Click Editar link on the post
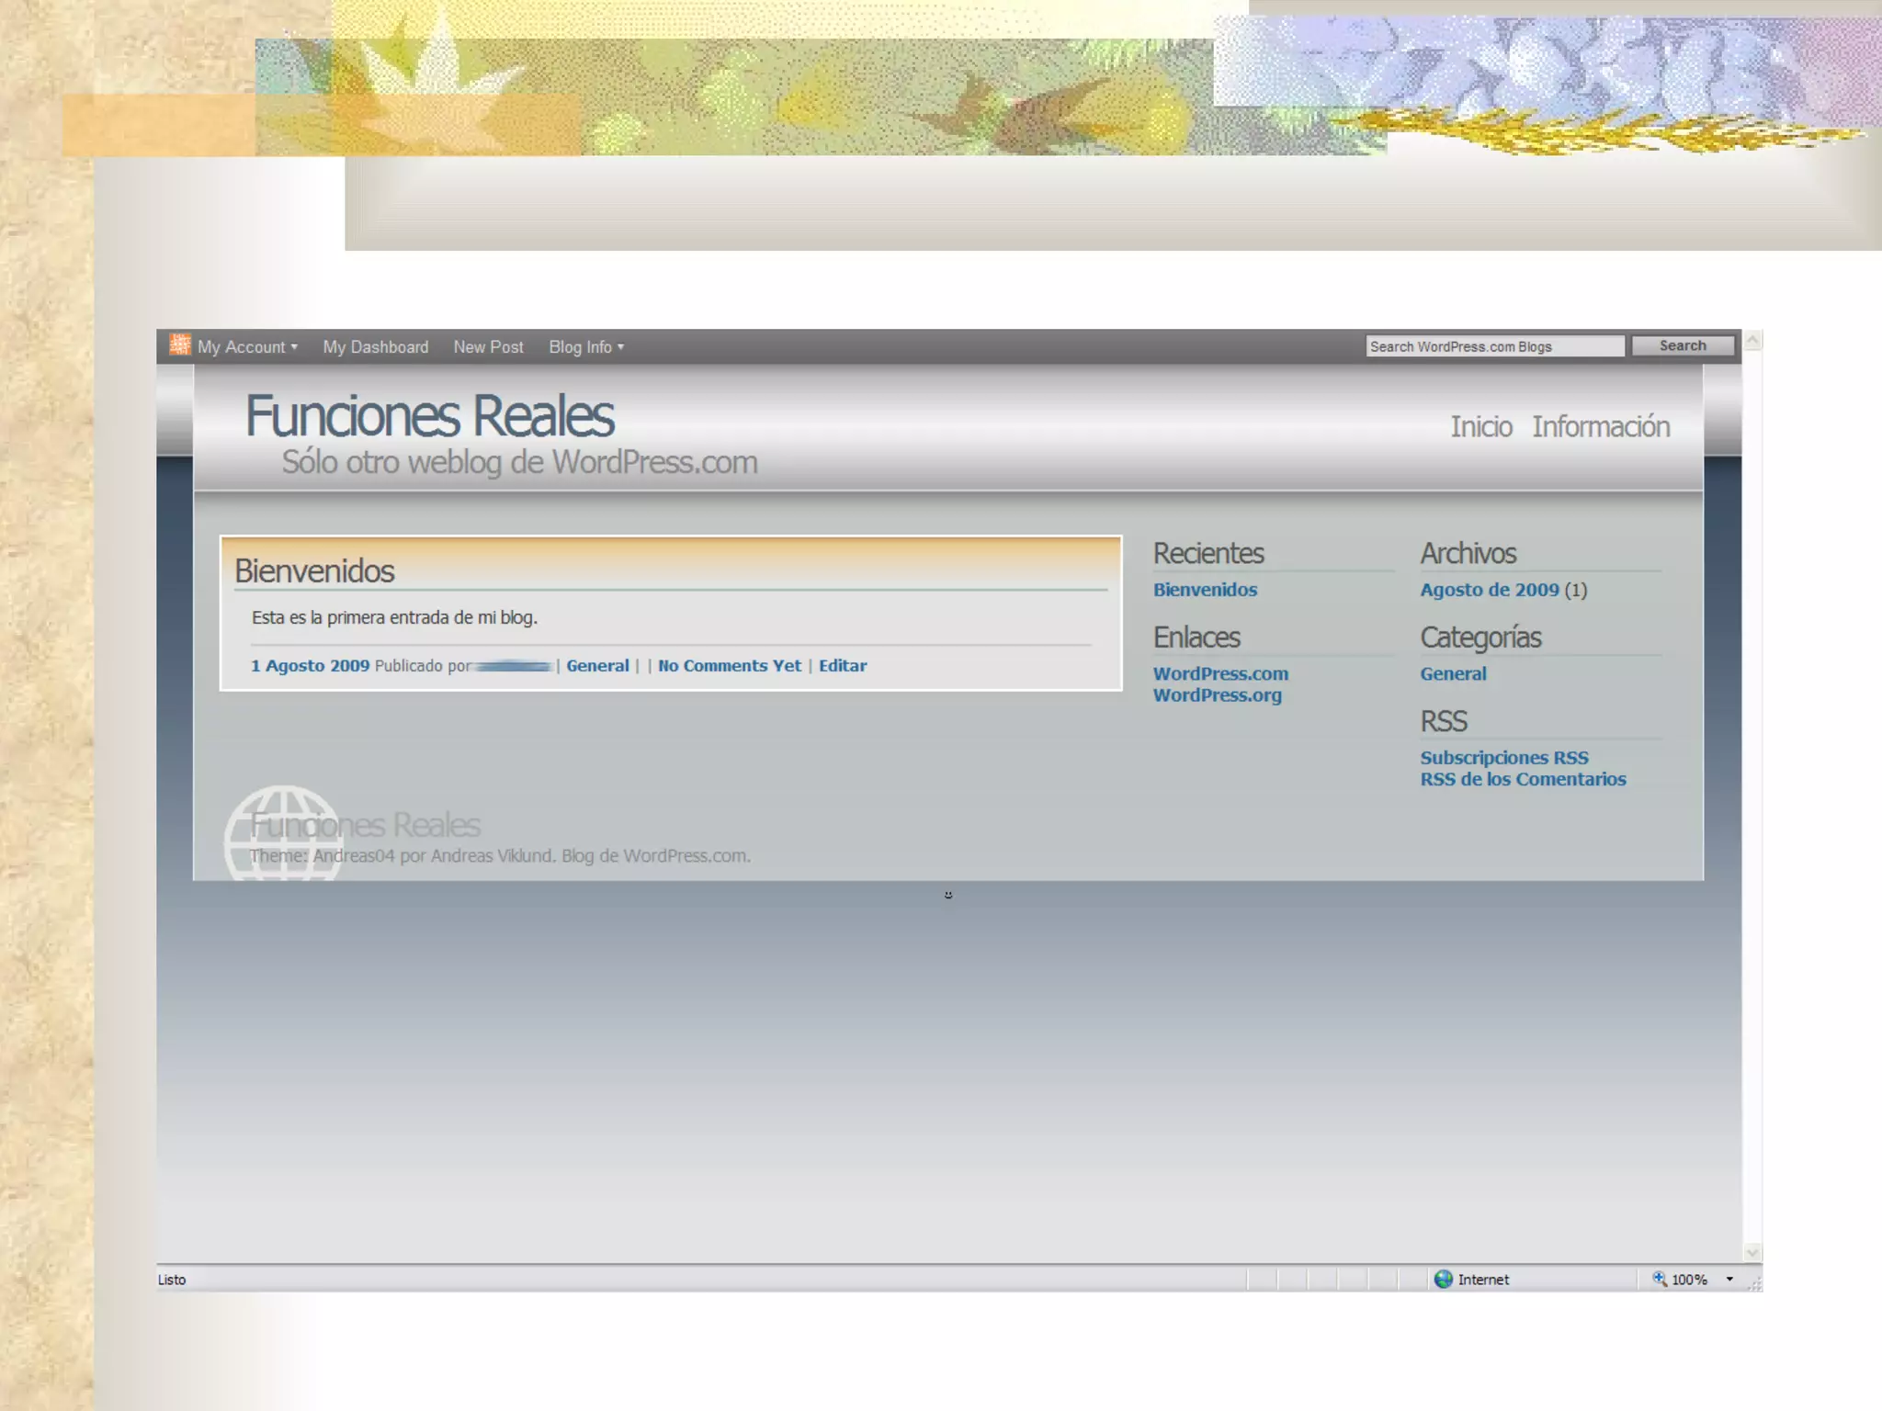 (843, 666)
